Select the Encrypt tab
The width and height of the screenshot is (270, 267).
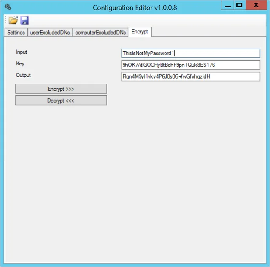[x=140, y=32]
